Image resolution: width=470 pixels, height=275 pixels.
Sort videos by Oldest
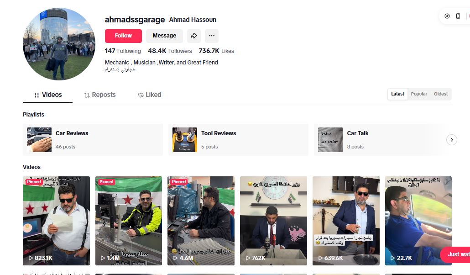[441, 94]
